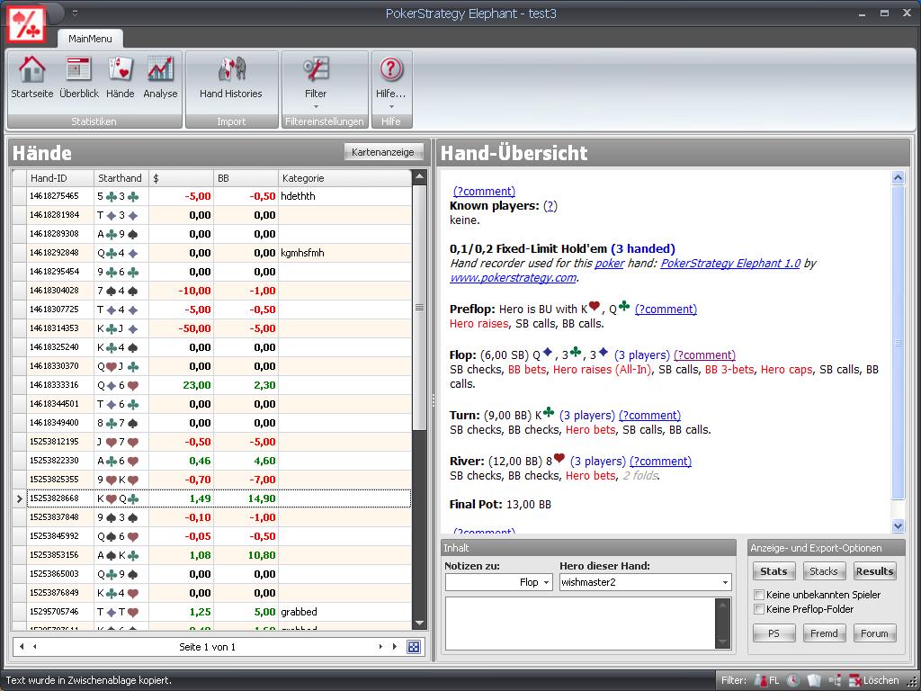921x691 pixels.
Task: Toggle the Stats display option
Action: click(773, 571)
